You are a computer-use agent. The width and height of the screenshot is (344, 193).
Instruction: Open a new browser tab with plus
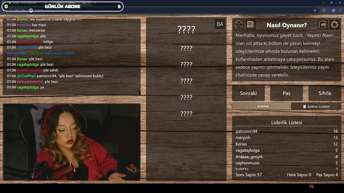click(x=95, y=3)
